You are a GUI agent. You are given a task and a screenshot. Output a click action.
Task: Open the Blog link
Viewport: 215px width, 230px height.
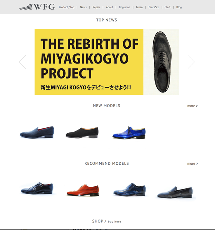[x=179, y=7]
